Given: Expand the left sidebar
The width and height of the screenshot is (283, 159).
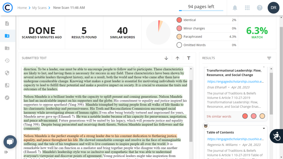Looking at the screenshot, I should point(6,152).
